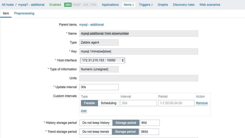Click the IPMI availability badge
Image resolution: width=245 pixels, height=138 pixels.
93,5
